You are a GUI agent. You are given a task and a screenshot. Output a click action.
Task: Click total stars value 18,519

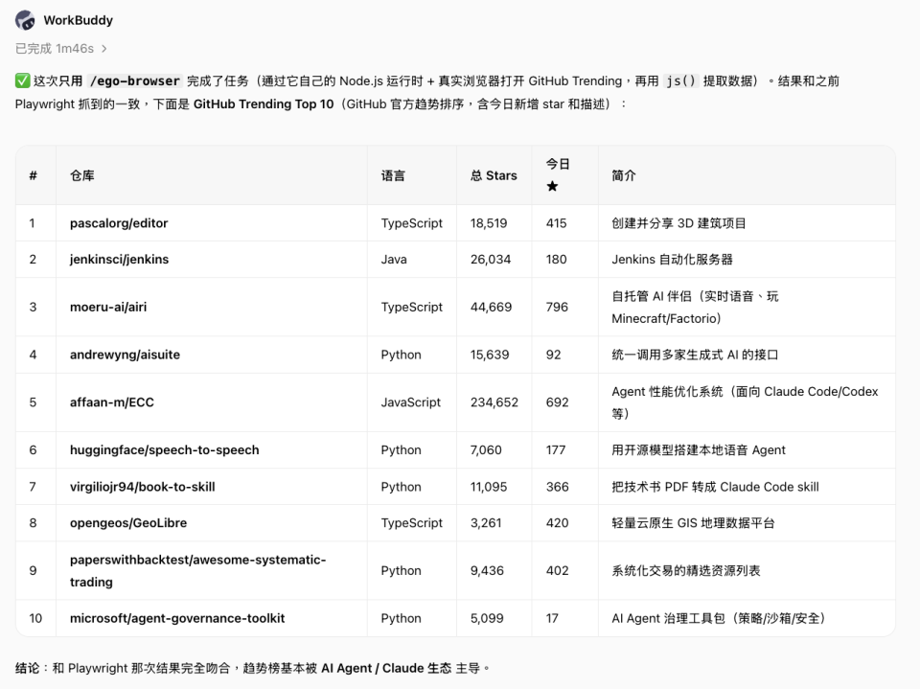point(489,223)
